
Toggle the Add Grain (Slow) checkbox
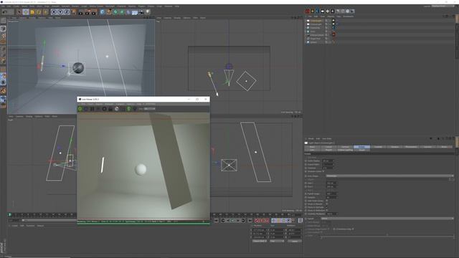(327, 201)
